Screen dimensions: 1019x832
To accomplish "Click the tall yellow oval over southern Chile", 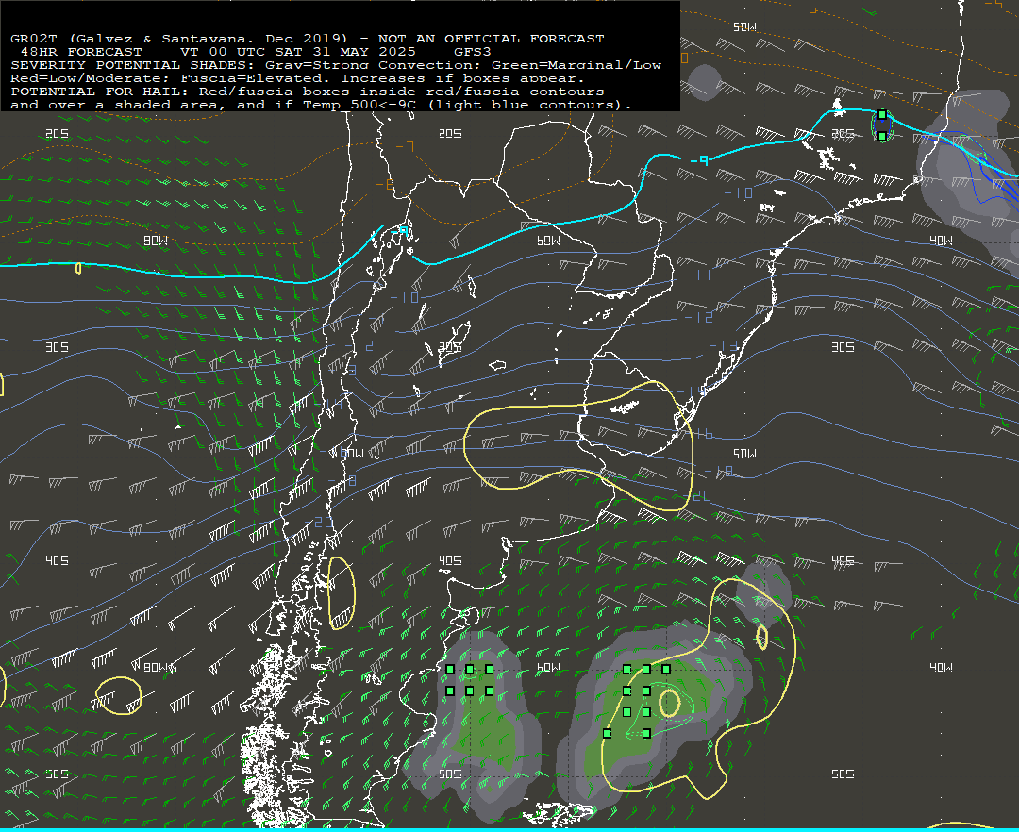I will click(x=342, y=593).
